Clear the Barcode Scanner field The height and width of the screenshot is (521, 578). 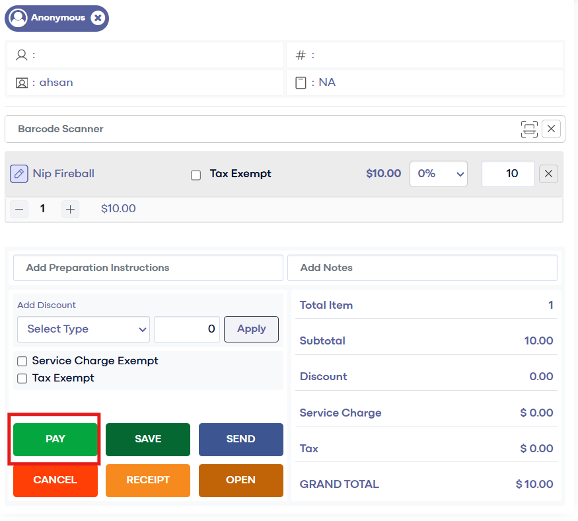pyautogui.click(x=551, y=129)
